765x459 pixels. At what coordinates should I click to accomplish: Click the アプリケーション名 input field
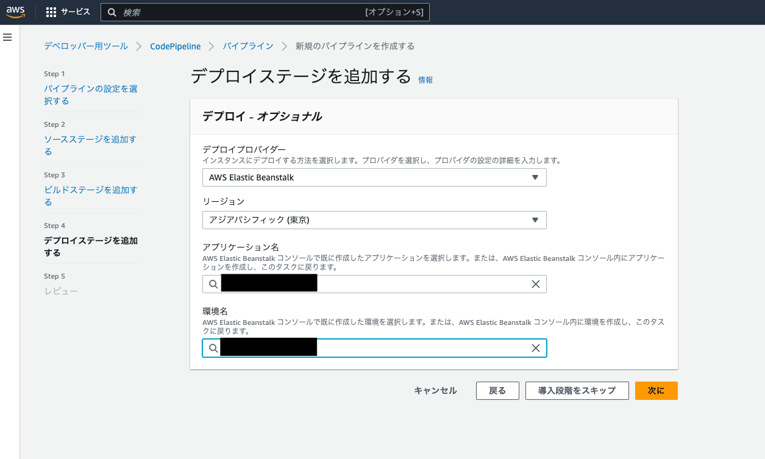tap(374, 284)
